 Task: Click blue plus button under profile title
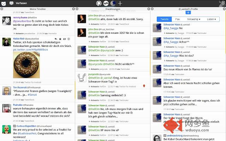[x=188, y=13]
